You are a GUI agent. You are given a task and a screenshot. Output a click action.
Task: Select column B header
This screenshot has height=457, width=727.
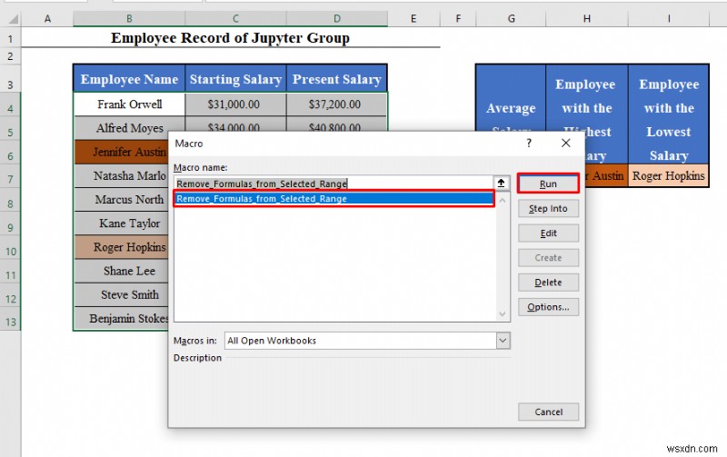click(x=129, y=18)
